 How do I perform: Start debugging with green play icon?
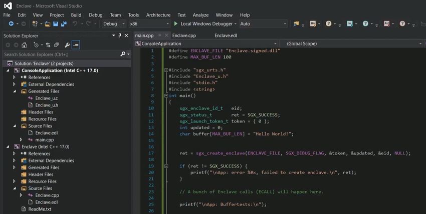click(x=175, y=24)
